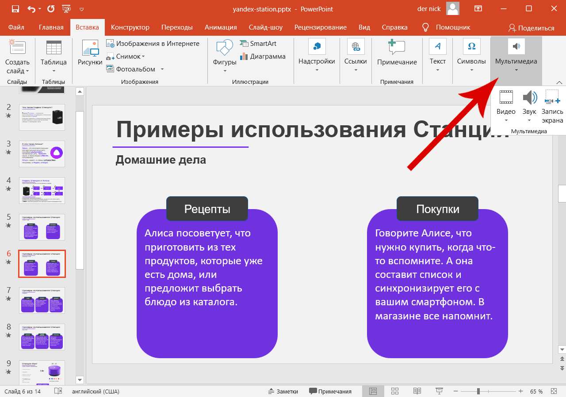This screenshot has height=397, width=566.
Task: Start slideshow from beginning in quick access toolbar
Action: (66, 9)
